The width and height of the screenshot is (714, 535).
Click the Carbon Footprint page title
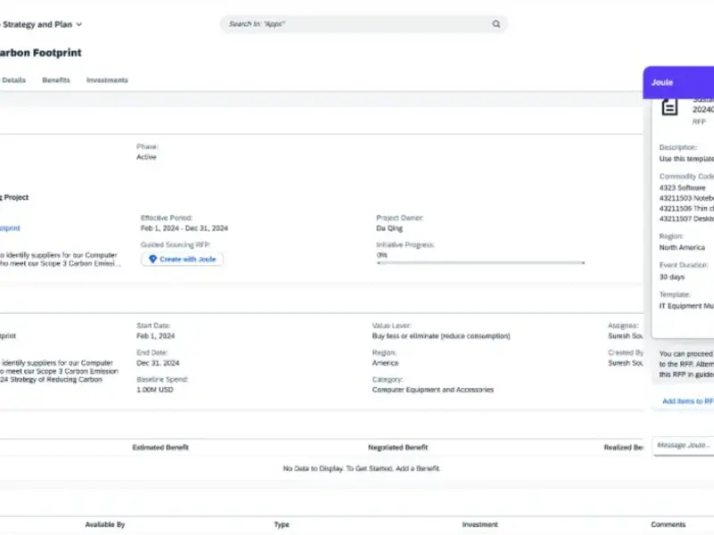pyautogui.click(x=40, y=53)
